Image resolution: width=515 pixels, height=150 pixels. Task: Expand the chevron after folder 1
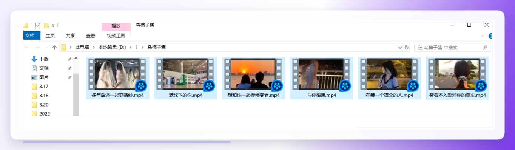coord(142,48)
